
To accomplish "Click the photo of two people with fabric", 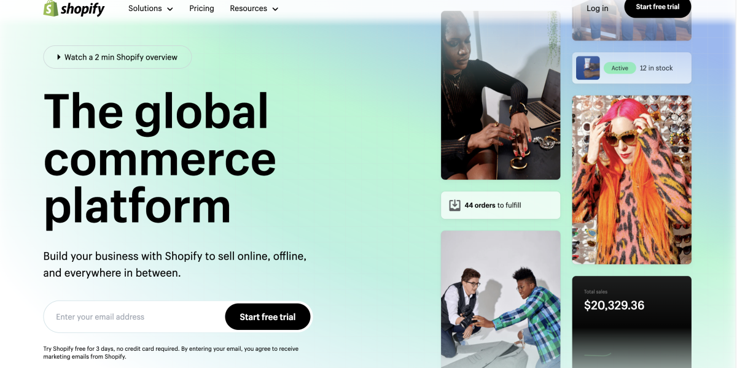I will tap(501, 299).
